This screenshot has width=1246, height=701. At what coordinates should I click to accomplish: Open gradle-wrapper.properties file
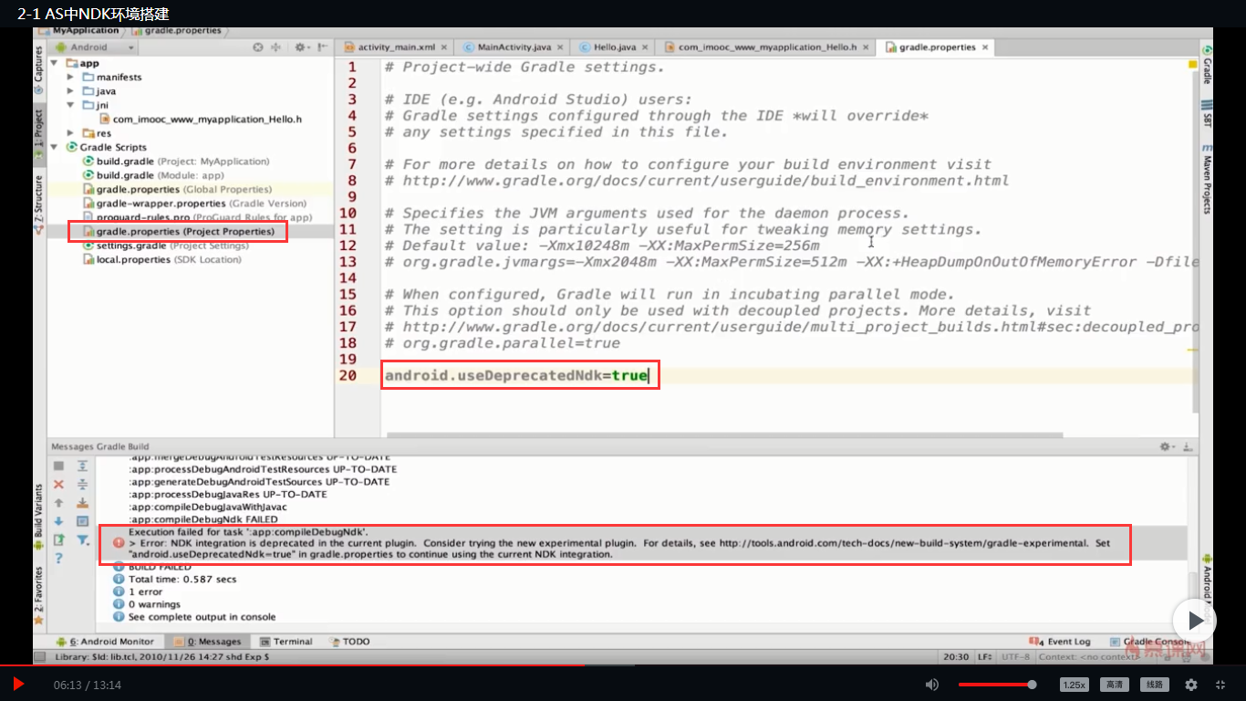[x=194, y=204]
